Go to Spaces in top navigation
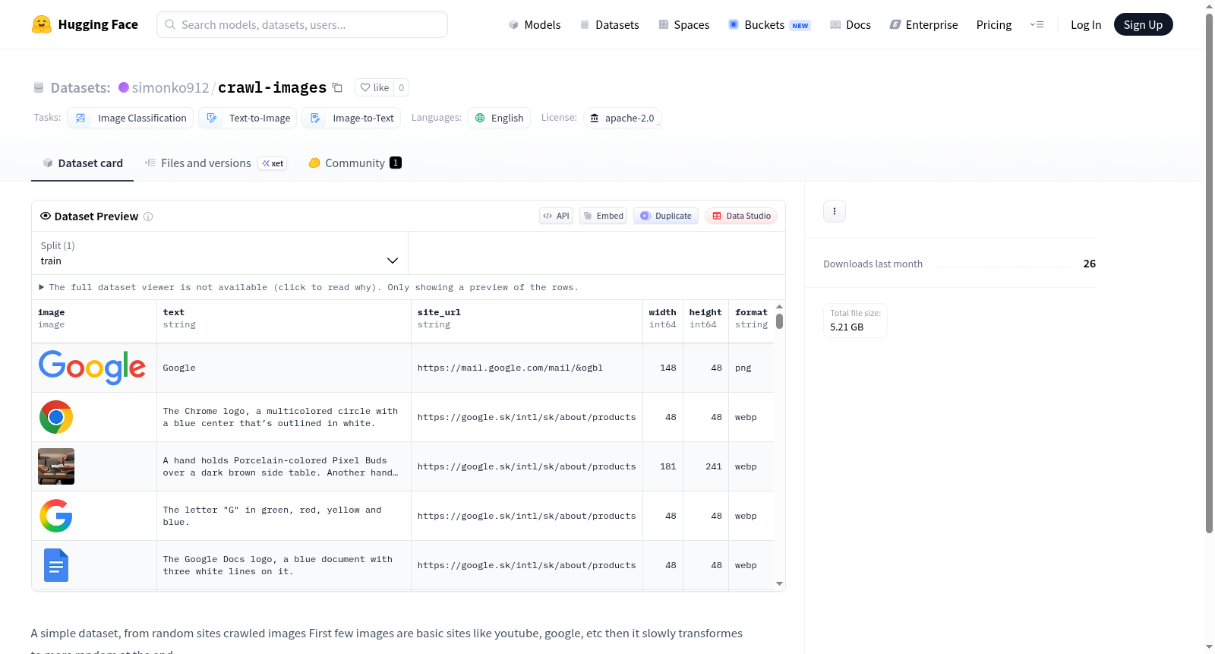 (683, 24)
